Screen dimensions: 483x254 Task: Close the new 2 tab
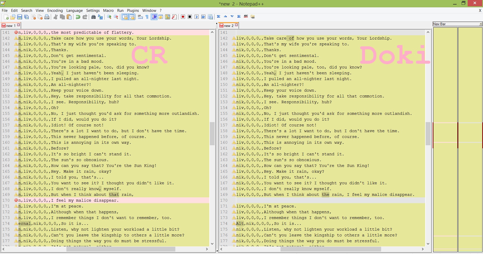(236, 25)
